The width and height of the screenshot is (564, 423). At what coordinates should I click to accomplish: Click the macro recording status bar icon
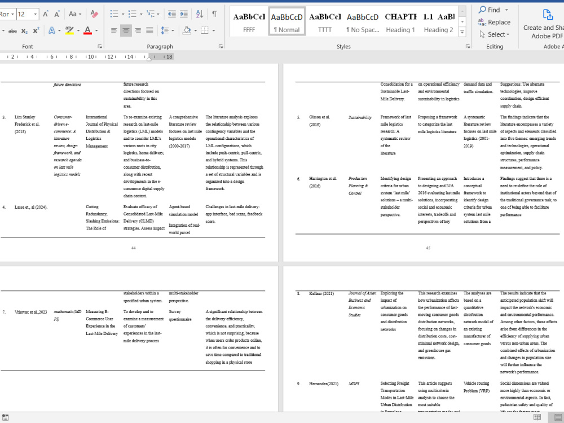[x=5, y=417]
